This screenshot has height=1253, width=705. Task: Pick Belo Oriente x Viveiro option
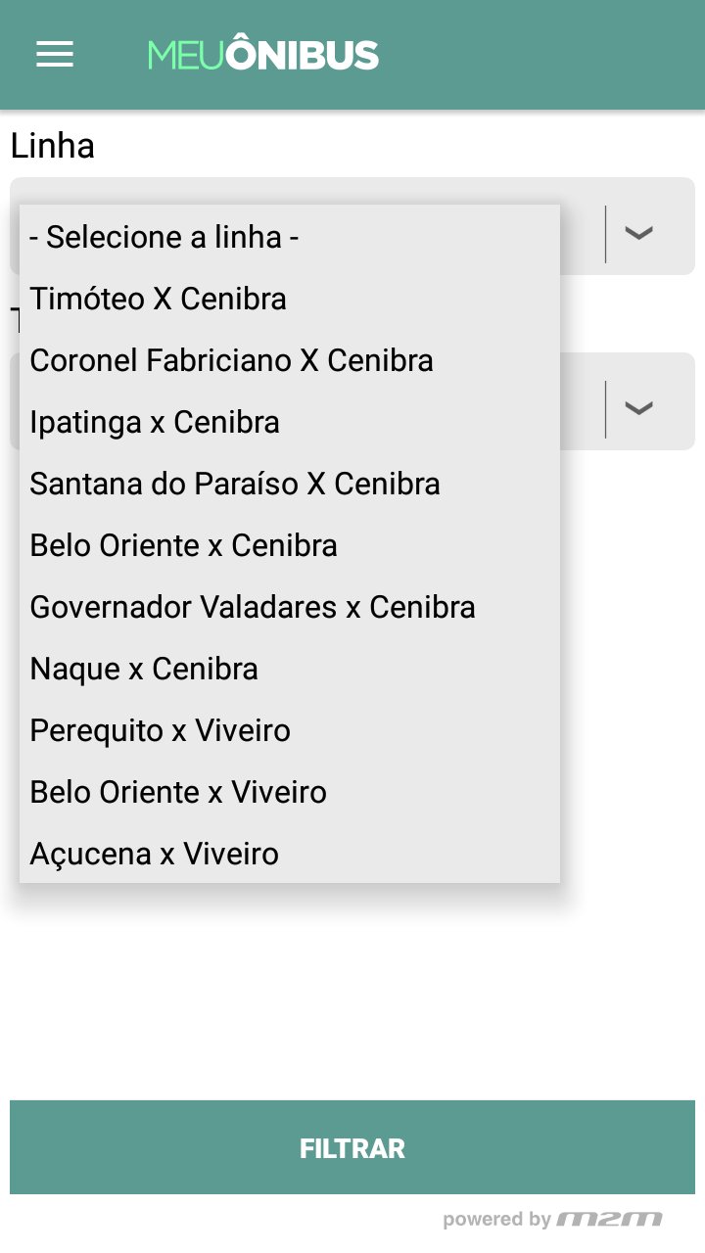point(178,792)
